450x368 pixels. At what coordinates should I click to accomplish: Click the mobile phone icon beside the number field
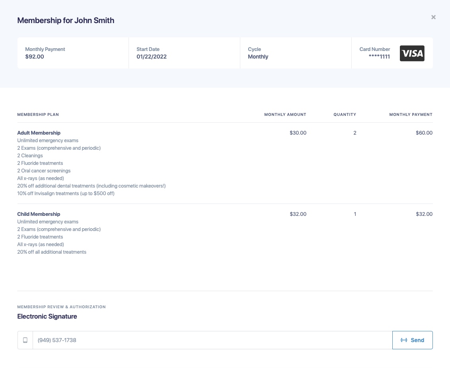coord(25,340)
